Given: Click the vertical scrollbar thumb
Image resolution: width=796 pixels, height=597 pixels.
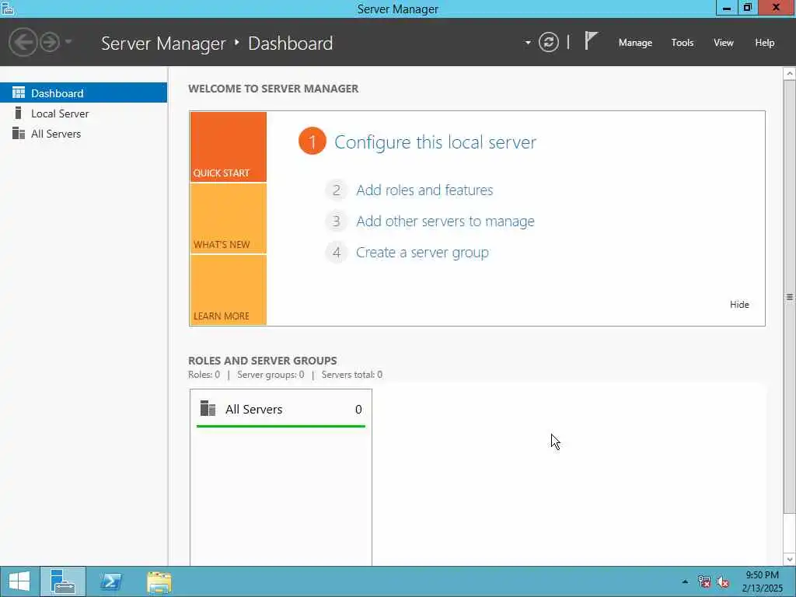Looking at the screenshot, I should tap(790, 297).
